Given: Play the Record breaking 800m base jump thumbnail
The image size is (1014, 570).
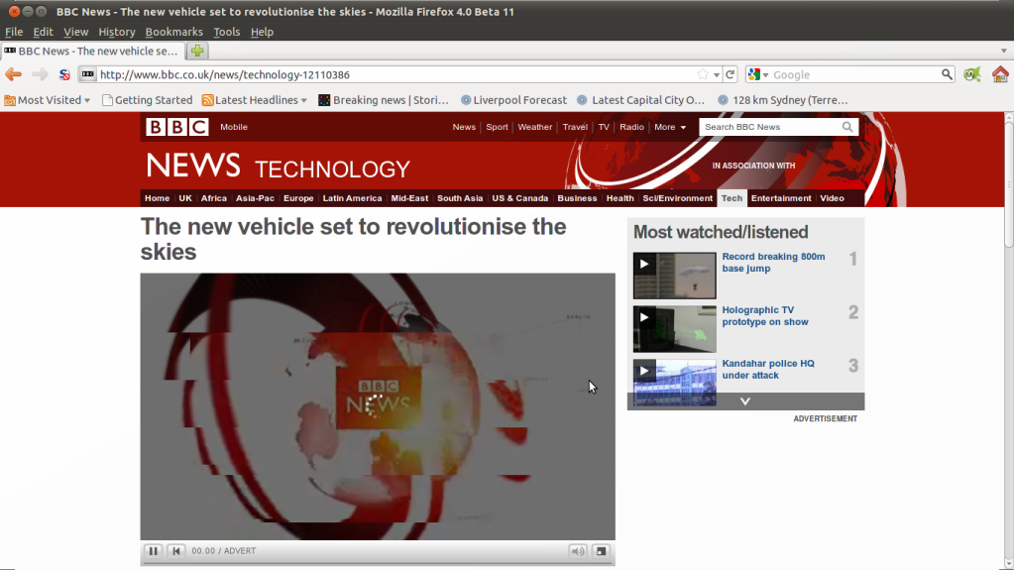Looking at the screenshot, I should click(x=674, y=276).
